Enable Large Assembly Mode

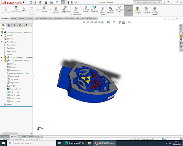tap(154, 11)
